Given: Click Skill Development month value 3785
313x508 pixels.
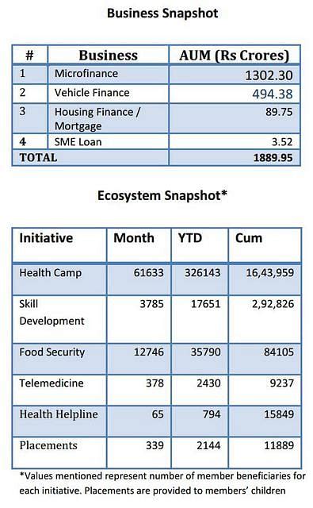Looking at the screenshot, I should click(151, 304).
